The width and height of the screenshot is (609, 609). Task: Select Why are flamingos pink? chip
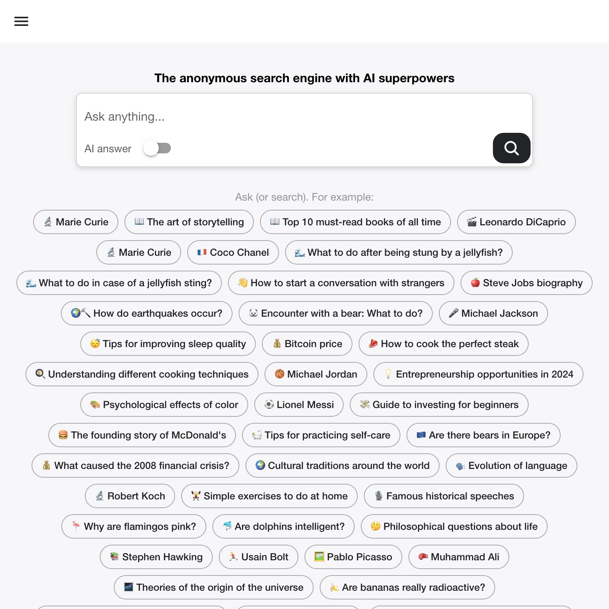134,526
